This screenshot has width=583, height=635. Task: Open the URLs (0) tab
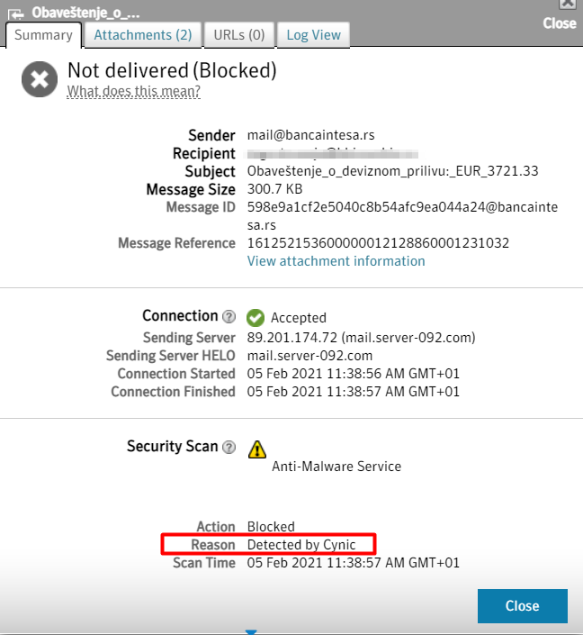(x=239, y=35)
